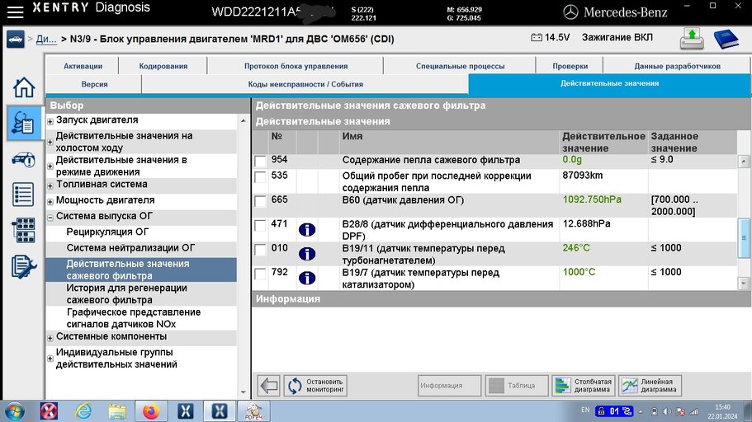This screenshot has width=752, height=422.
Task: Select История для регенерации сажевого фильтра
Action: click(x=126, y=294)
